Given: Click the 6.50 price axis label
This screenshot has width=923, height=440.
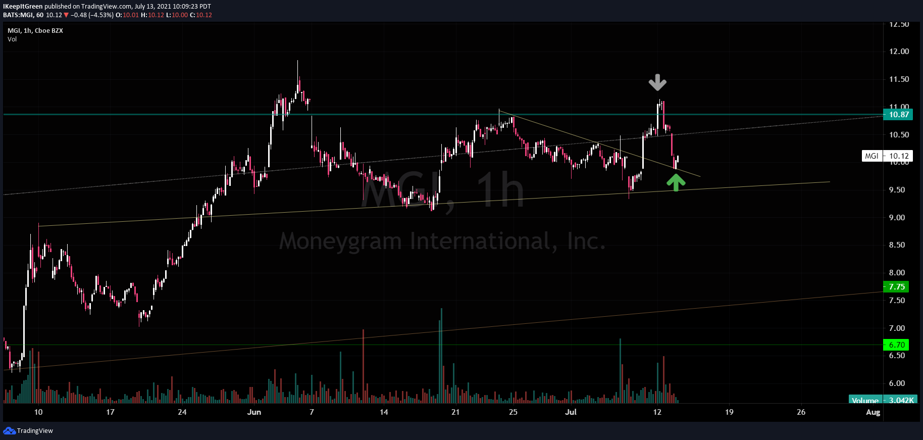Looking at the screenshot, I should (897, 356).
